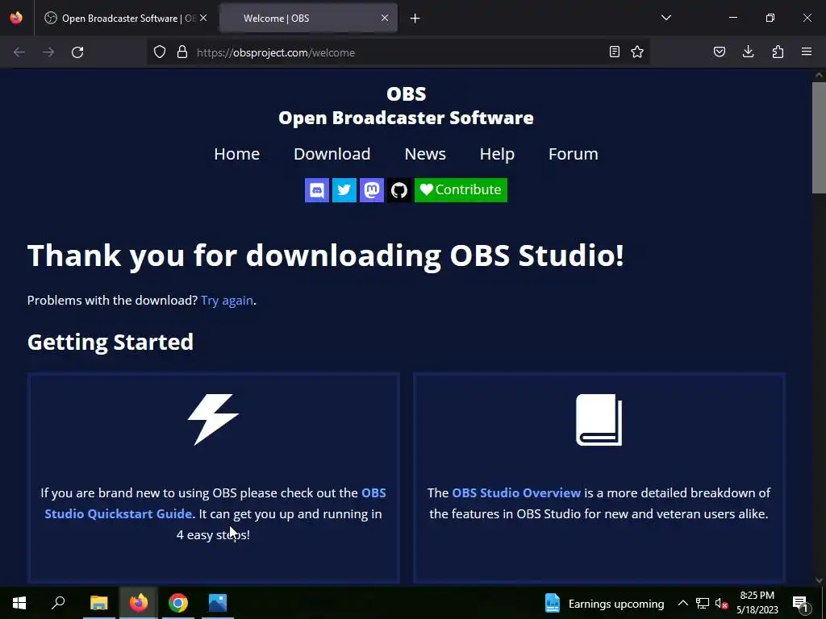Screen dimensions: 826x619
Task: Close the Open Broadcaster Software tab
Action: pos(203,18)
